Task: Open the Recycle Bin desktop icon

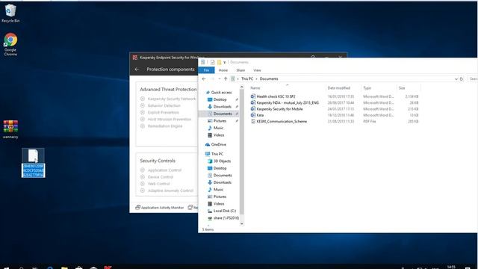Action: 10,13
